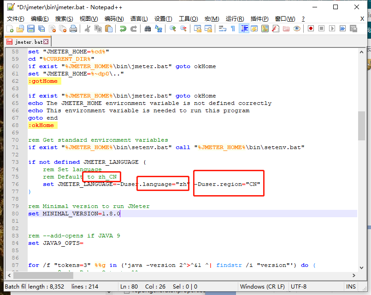Click the vertical scrollbar thumb
Viewport: 371px width, 295px height.
(361, 126)
